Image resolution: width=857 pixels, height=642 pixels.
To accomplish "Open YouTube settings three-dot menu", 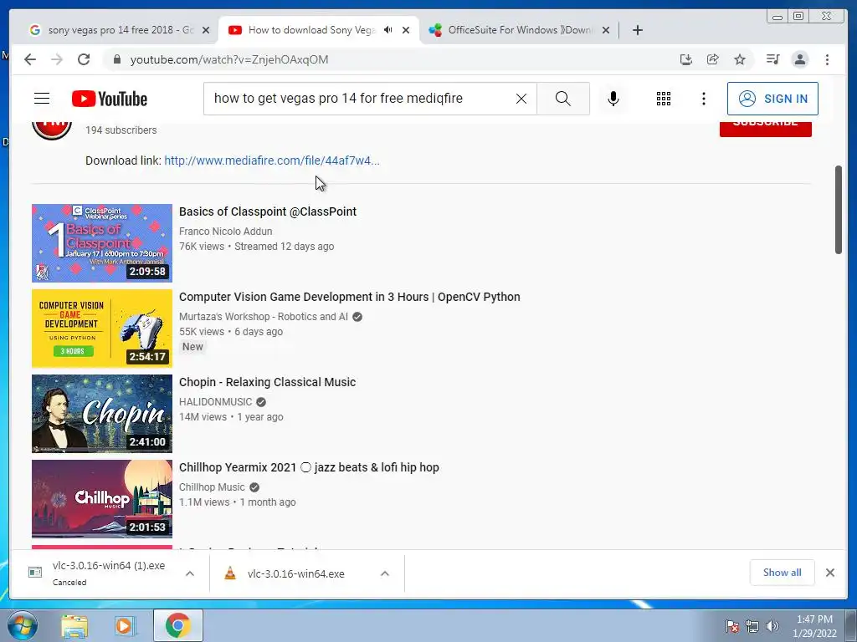I will [703, 99].
